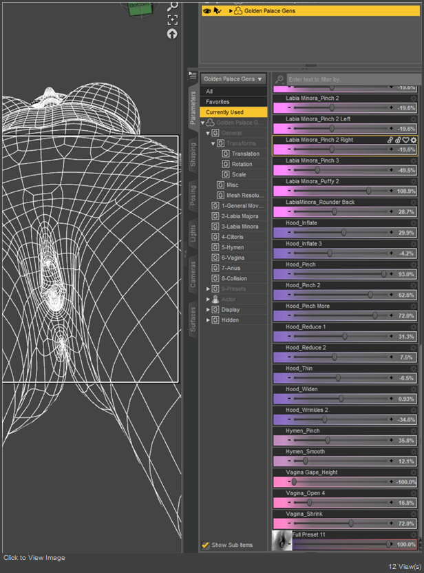Collapse the Transforms group
The height and width of the screenshot is (573, 424).
[213, 144]
